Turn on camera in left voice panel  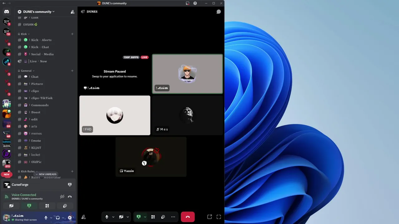pyautogui.click(x=12, y=206)
